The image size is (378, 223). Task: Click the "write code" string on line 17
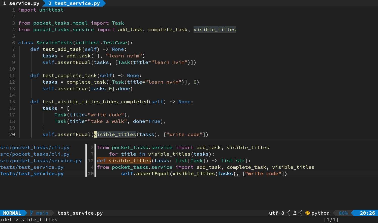pyautogui.click(x=106, y=115)
